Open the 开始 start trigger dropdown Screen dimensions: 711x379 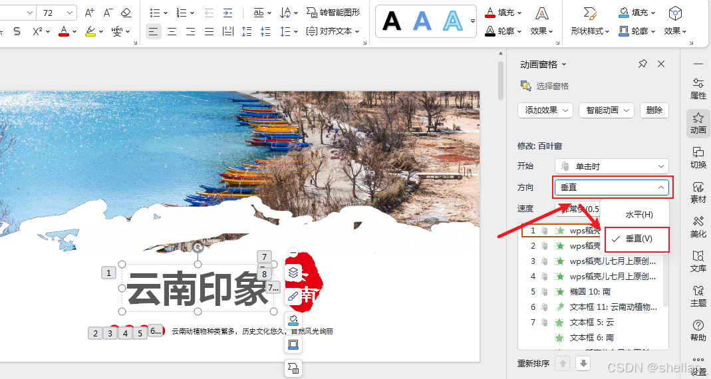(612, 166)
